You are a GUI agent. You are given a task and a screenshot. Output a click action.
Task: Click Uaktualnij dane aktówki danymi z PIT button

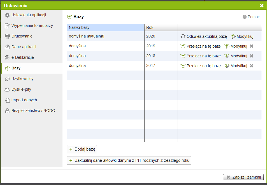coord(129,161)
